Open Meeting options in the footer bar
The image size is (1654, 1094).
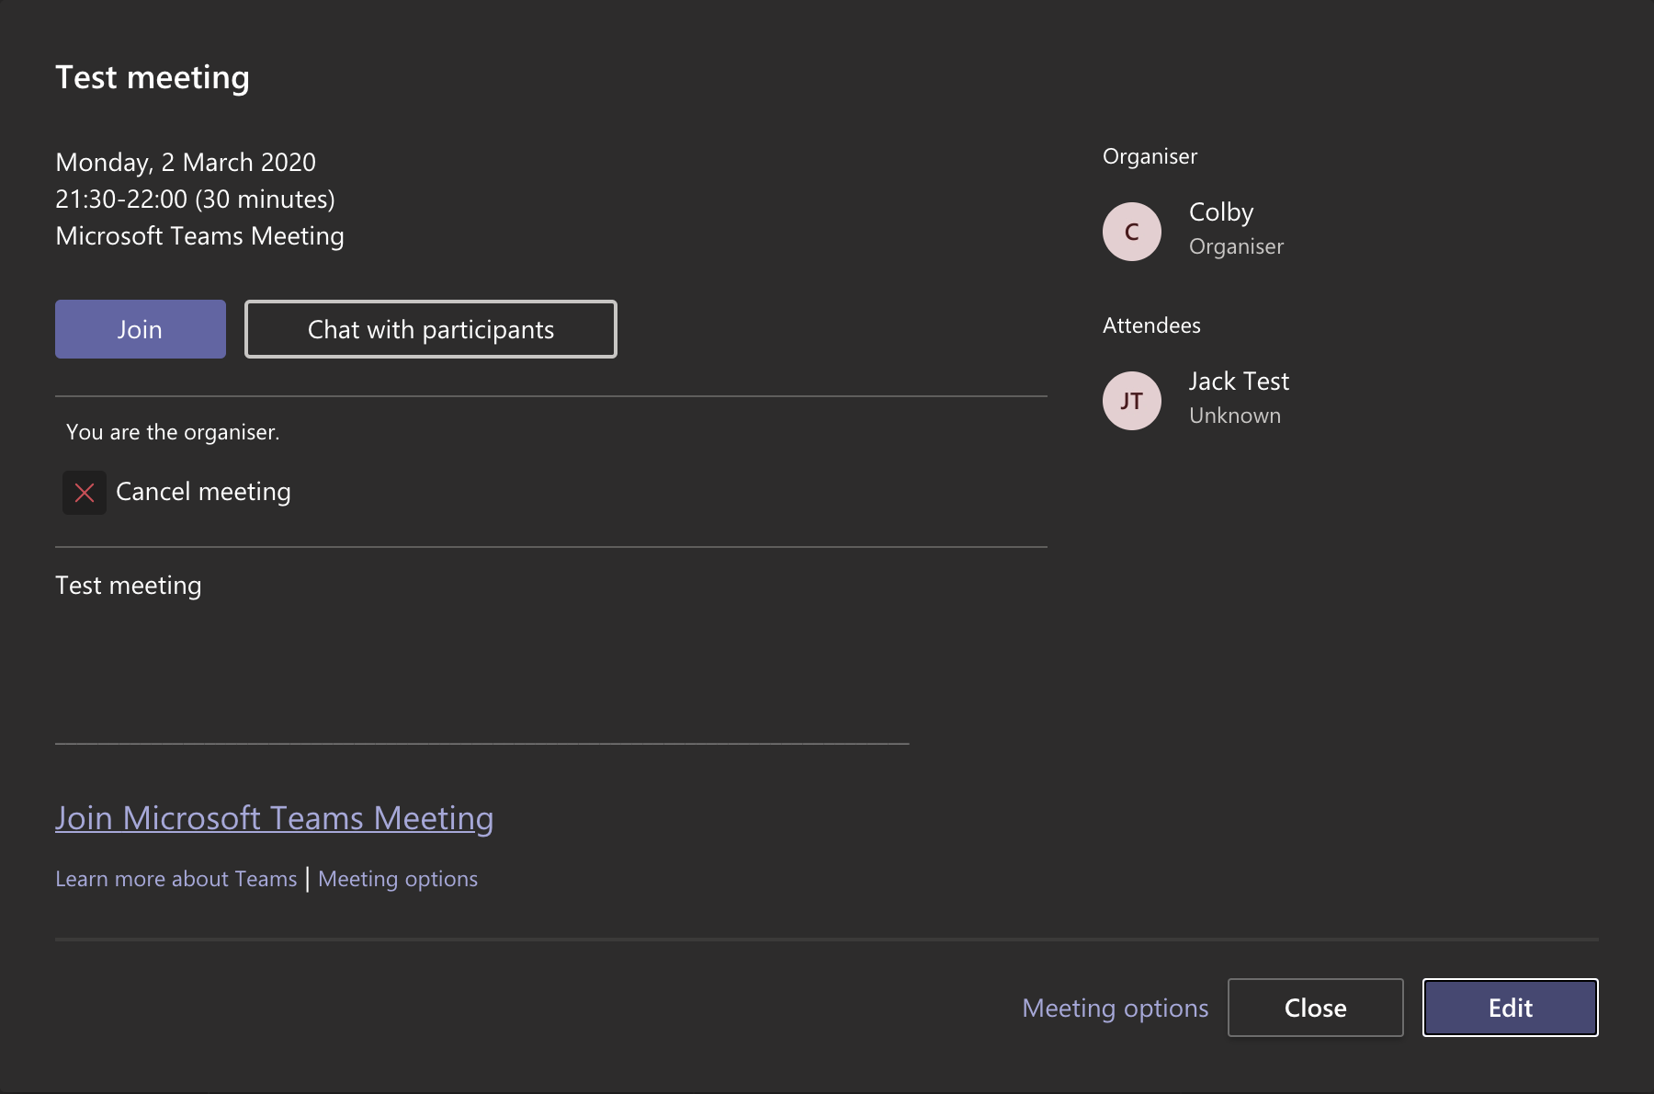[x=1115, y=1008]
